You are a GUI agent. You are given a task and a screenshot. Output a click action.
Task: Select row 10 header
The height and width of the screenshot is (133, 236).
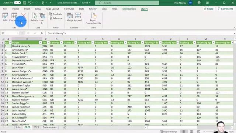click(x=3, y=75)
